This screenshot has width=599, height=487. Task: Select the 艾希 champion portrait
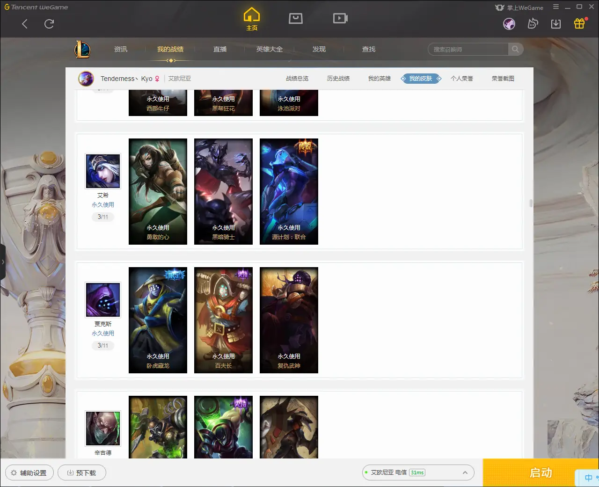(x=103, y=171)
